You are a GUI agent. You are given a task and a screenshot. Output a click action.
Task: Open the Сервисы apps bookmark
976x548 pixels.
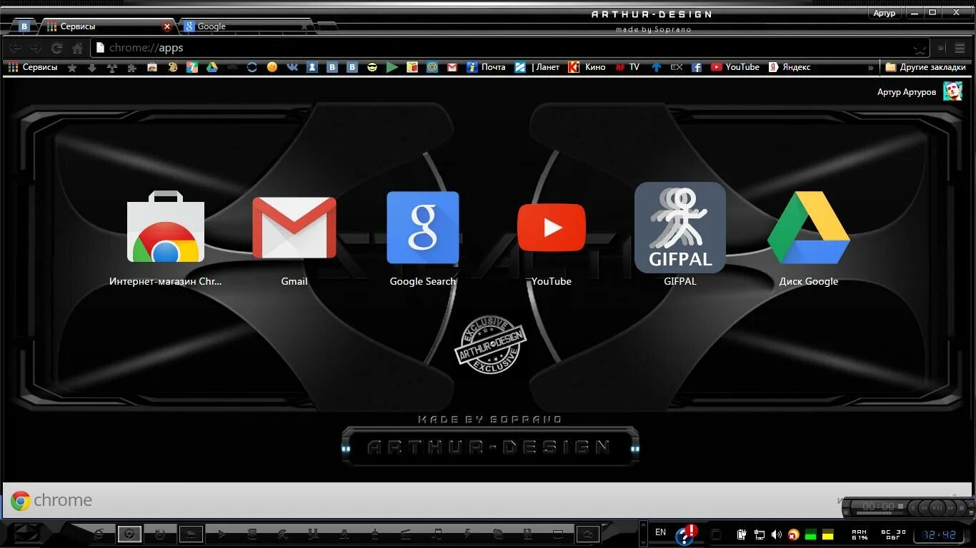[x=33, y=67]
